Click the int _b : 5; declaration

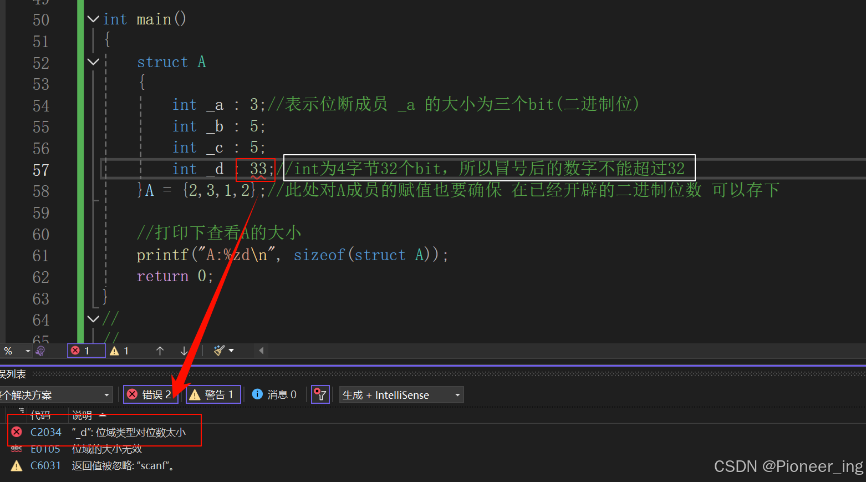[x=219, y=126]
